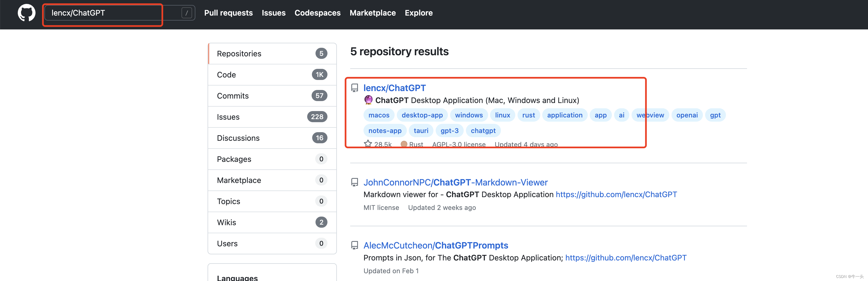Image resolution: width=868 pixels, height=281 pixels.
Task: Click the slash shortcut key icon
Action: [x=187, y=13]
